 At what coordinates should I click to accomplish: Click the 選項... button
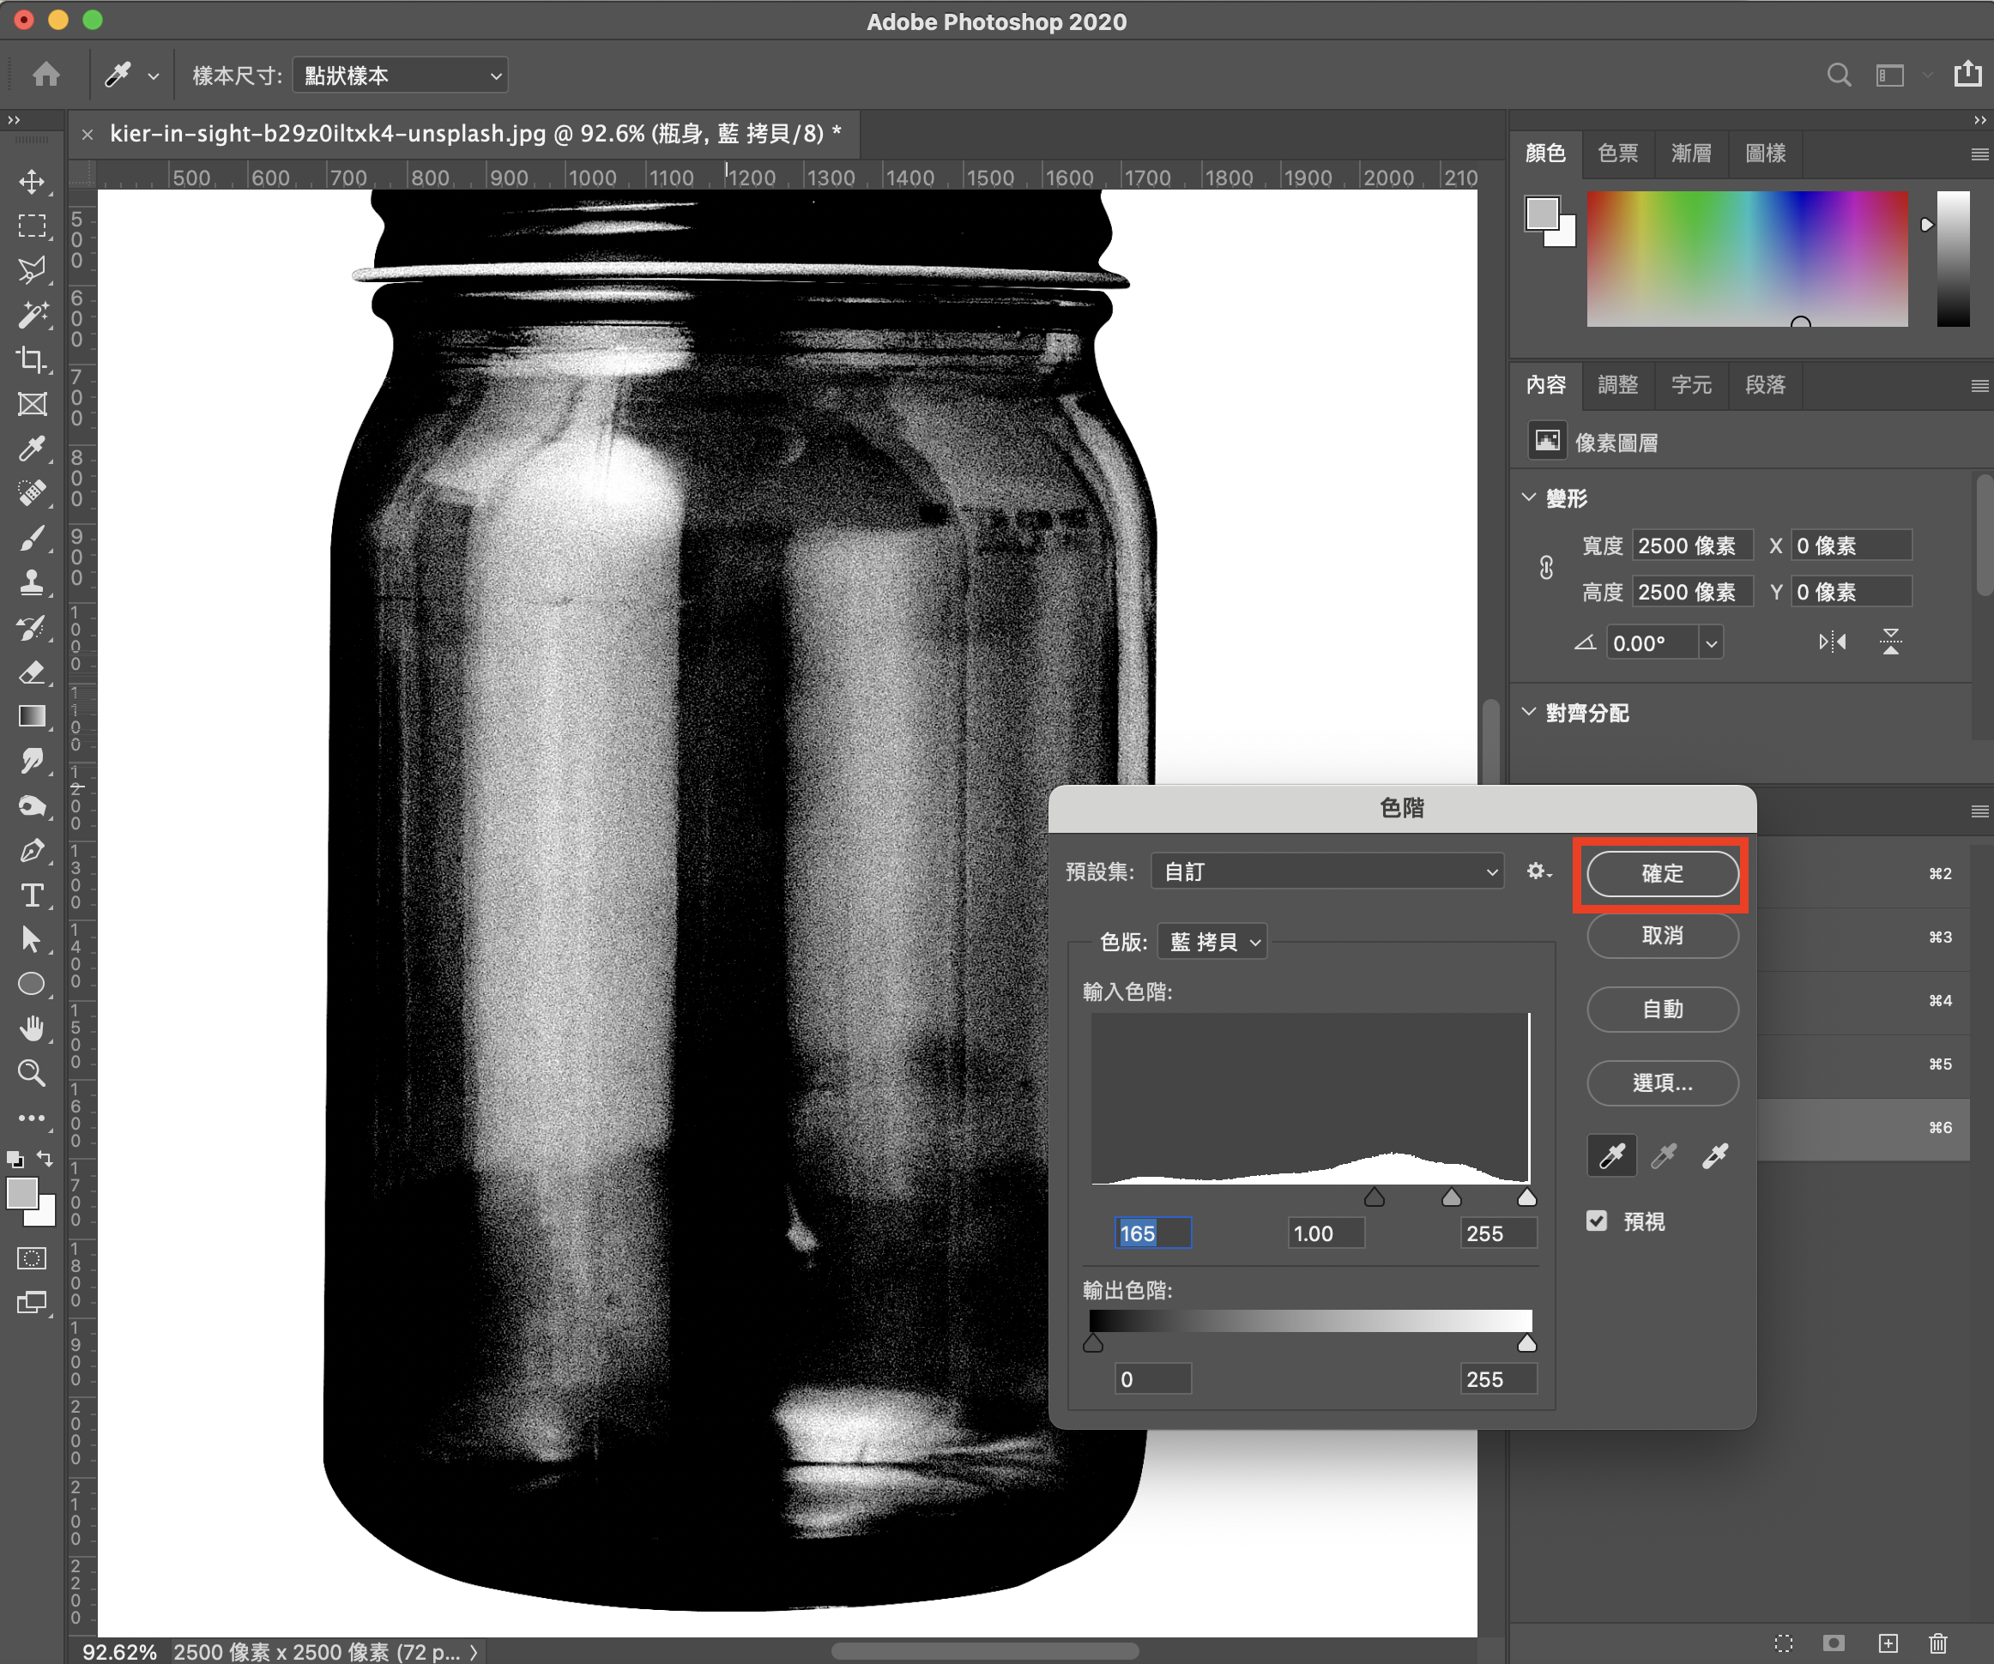[1663, 1083]
